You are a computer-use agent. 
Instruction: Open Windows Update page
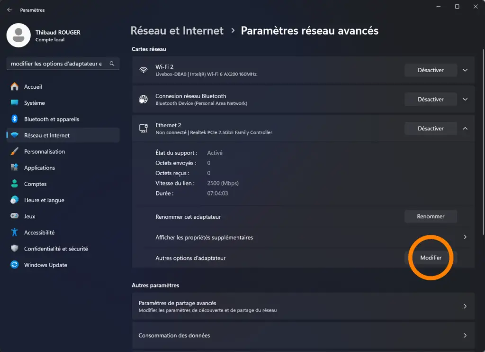(63, 265)
